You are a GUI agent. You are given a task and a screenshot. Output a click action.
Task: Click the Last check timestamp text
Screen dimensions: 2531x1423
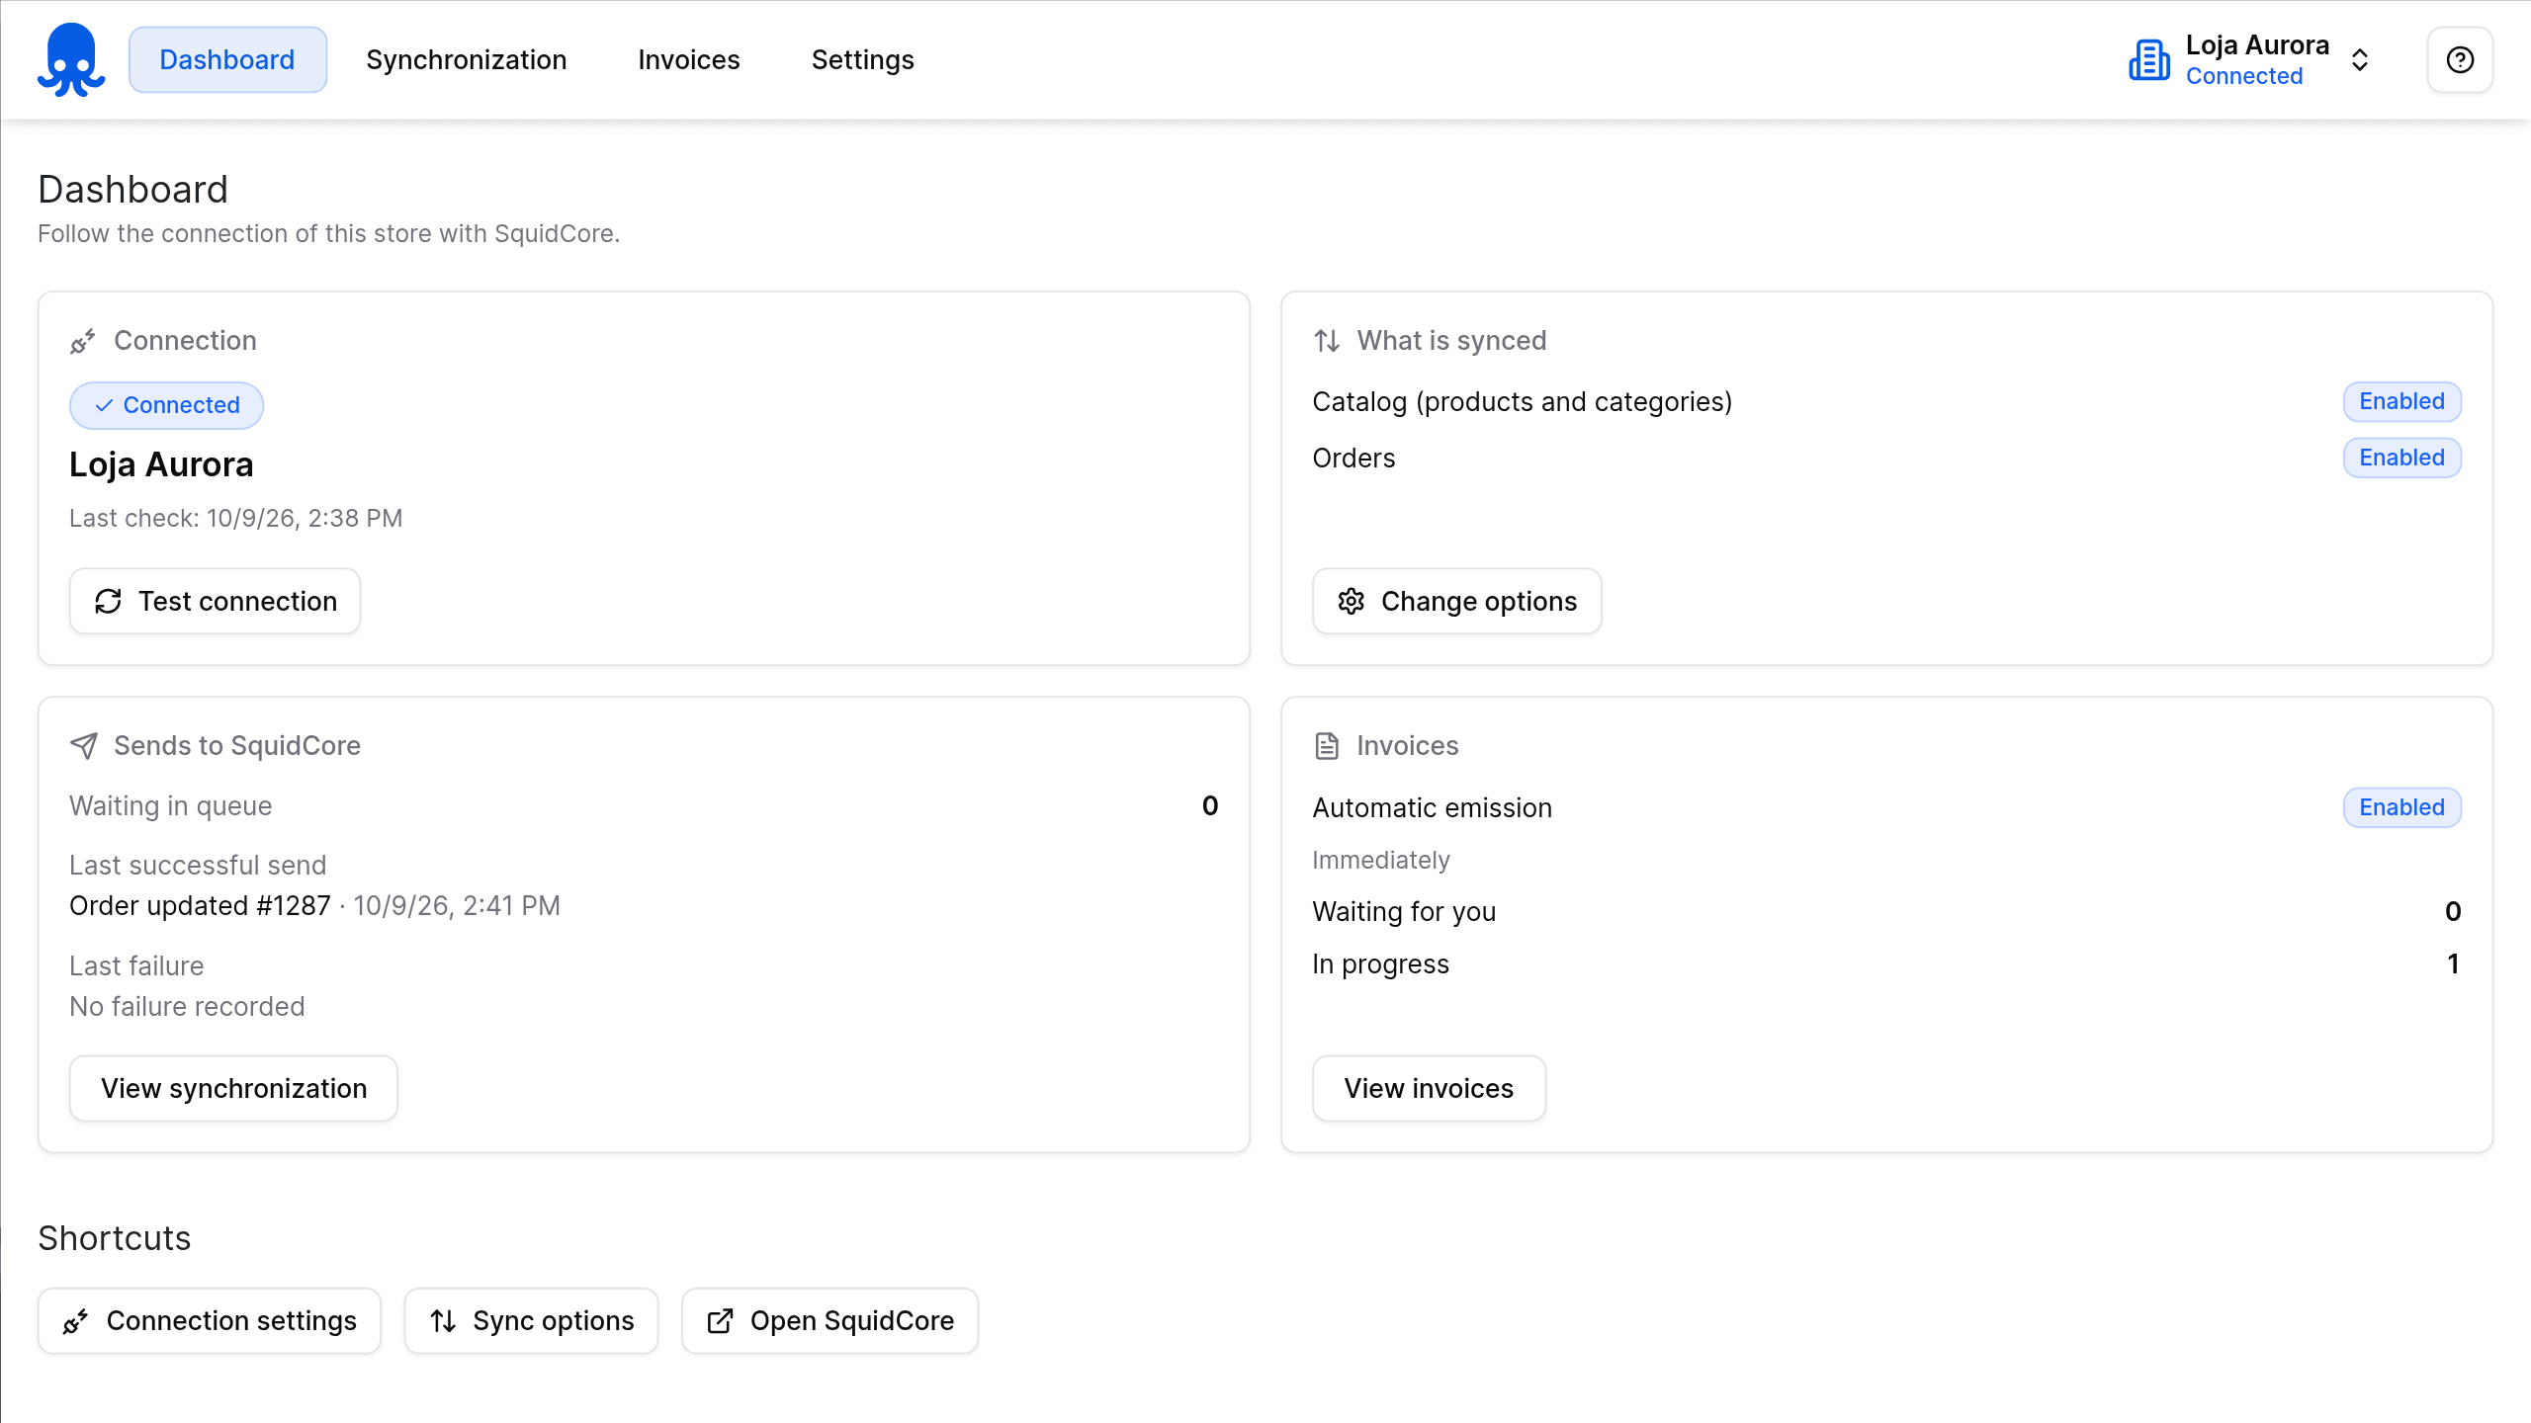(235, 518)
